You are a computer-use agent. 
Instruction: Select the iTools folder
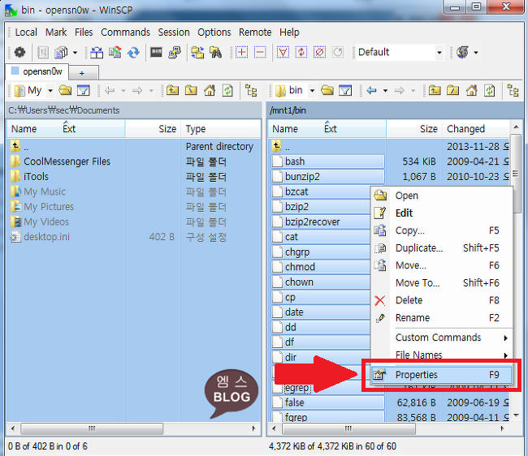[36, 177]
